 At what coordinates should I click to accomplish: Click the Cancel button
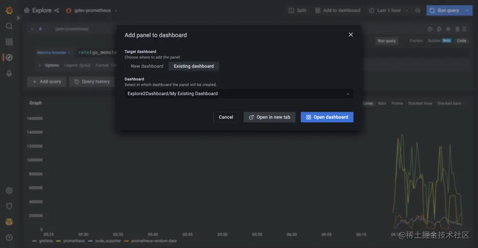pos(226,117)
